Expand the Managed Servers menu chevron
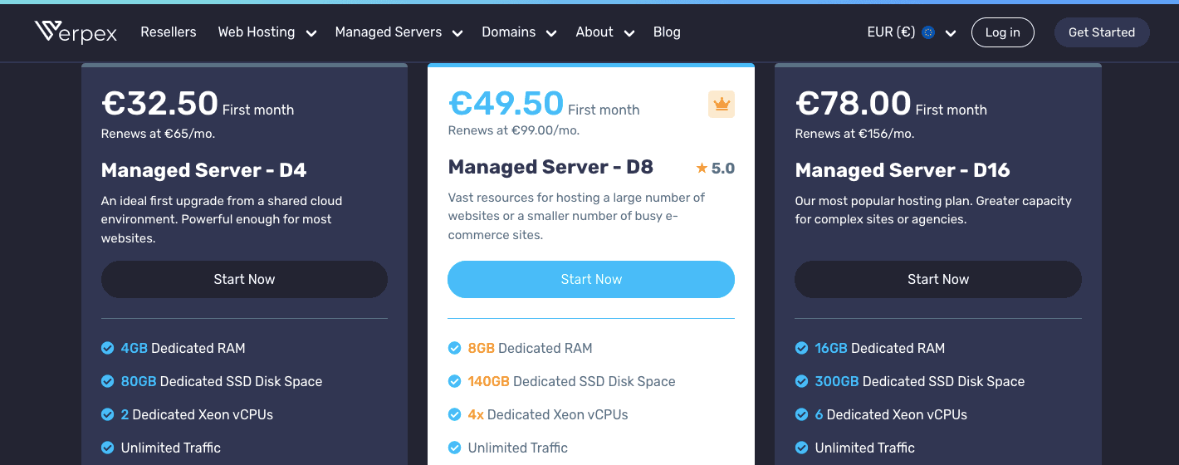 [x=457, y=33]
